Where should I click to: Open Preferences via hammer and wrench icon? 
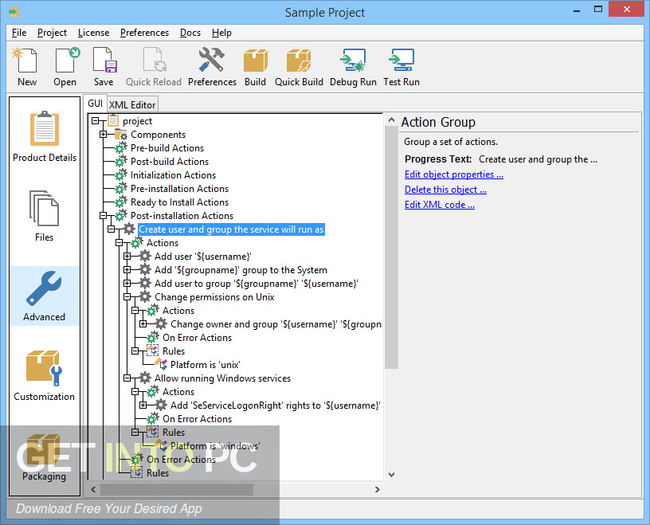click(211, 61)
